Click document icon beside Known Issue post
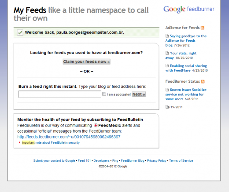The height and width of the screenshot is (192, 229). 167,90
